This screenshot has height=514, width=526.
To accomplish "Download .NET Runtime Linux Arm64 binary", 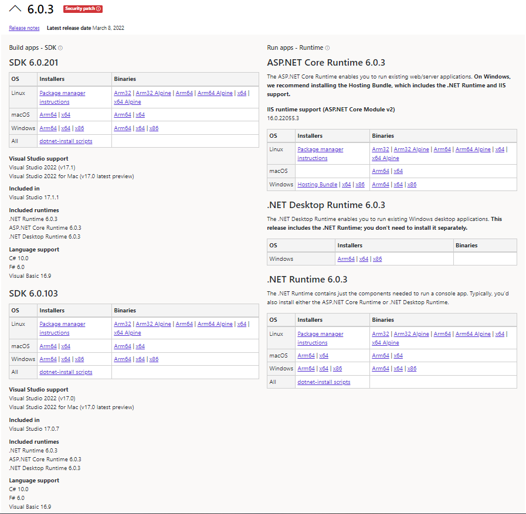I will [x=442, y=334].
